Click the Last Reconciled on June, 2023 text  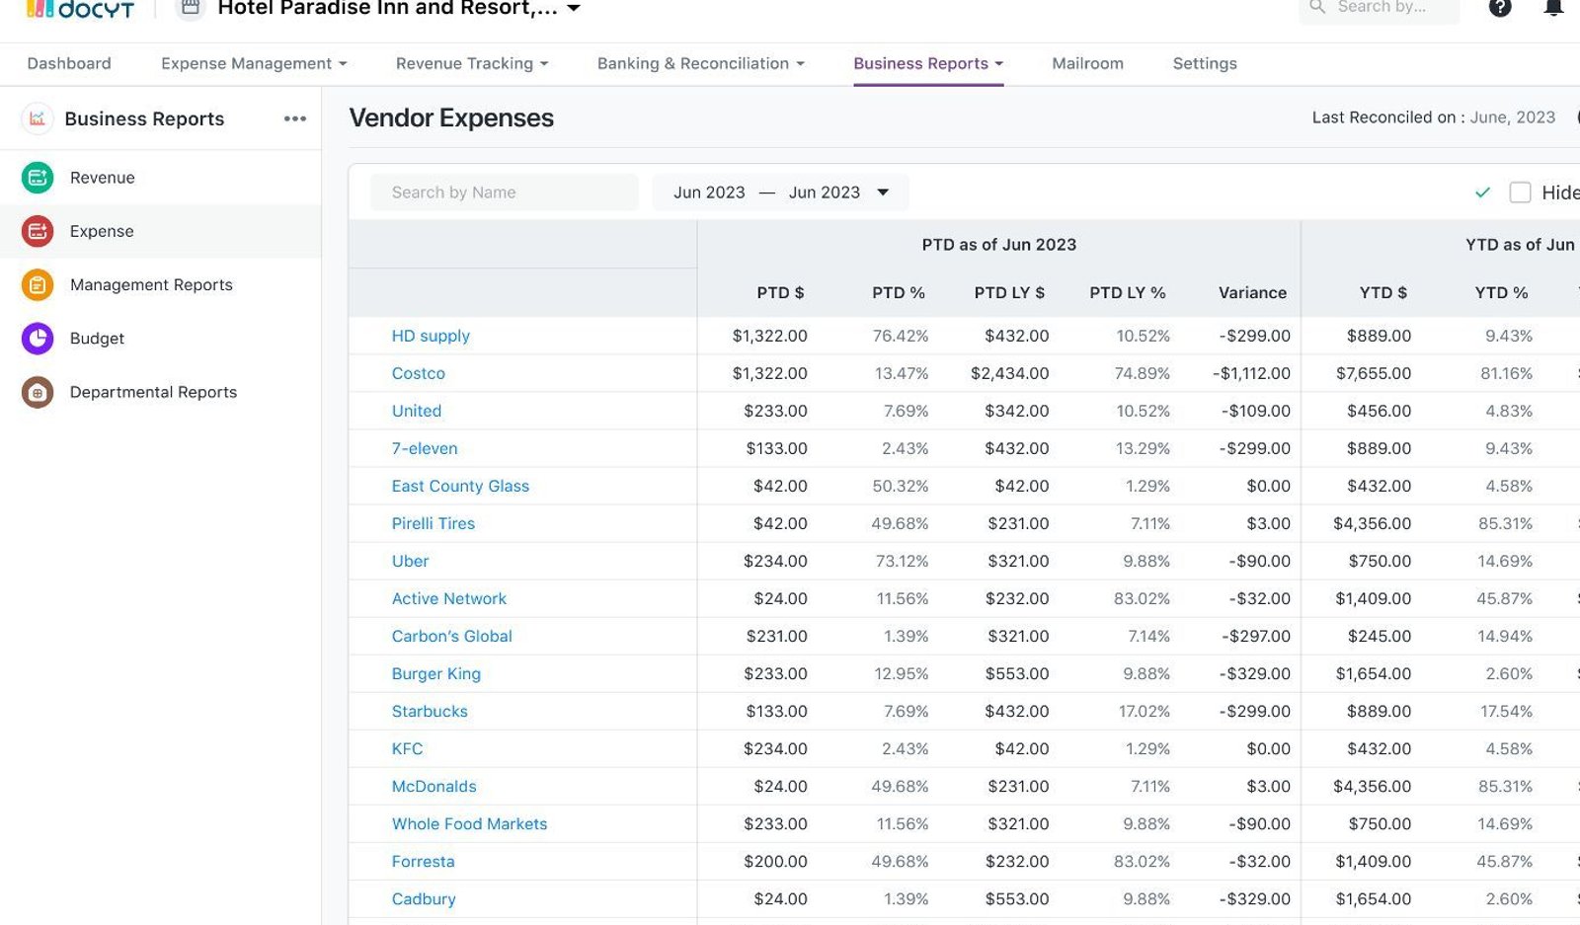[x=1433, y=117]
